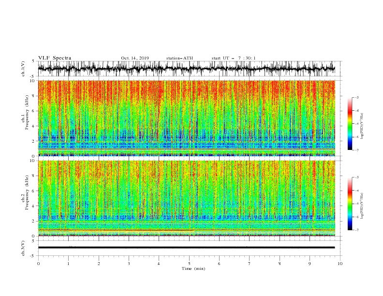Click the "8" kHz tick on ch.1 frequency axis
This screenshot has height=296, width=383.
(x=33, y=96)
